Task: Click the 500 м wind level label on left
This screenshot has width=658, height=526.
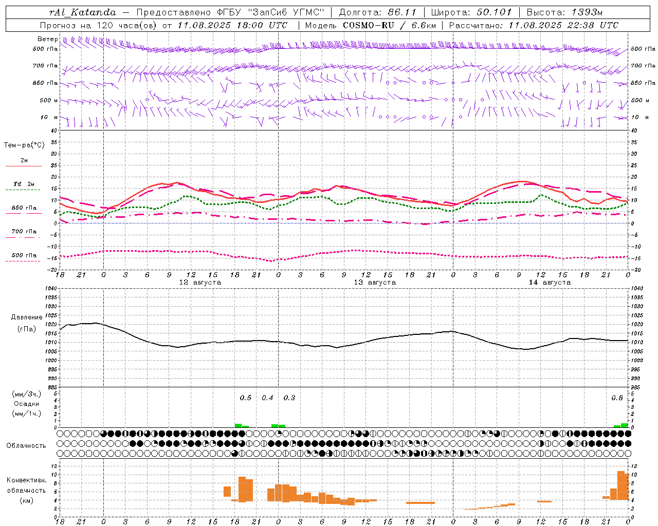Action: pos(49,100)
